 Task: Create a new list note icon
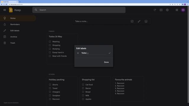pos(132,21)
